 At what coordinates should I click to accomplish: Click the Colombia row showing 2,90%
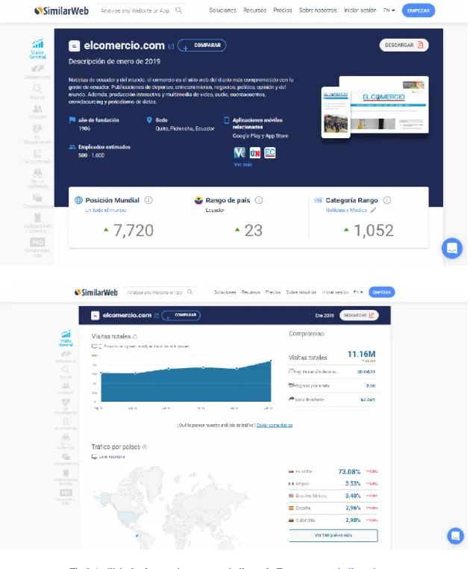pos(333,520)
